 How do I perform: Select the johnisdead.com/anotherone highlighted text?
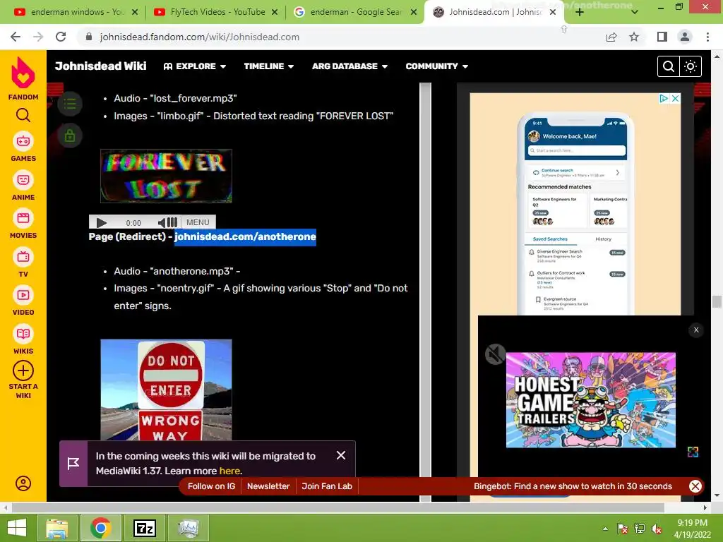(x=245, y=237)
